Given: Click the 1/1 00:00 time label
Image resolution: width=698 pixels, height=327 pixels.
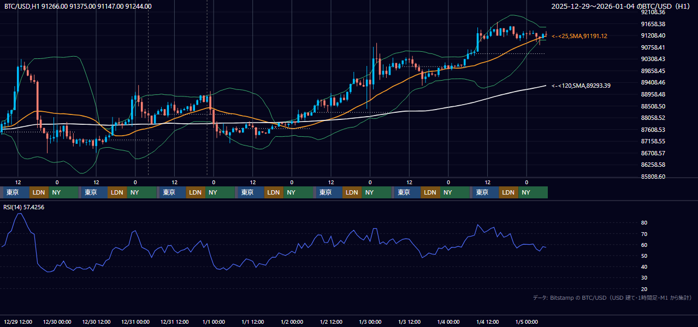Looking at the screenshot, I should pyautogui.click(x=214, y=322).
